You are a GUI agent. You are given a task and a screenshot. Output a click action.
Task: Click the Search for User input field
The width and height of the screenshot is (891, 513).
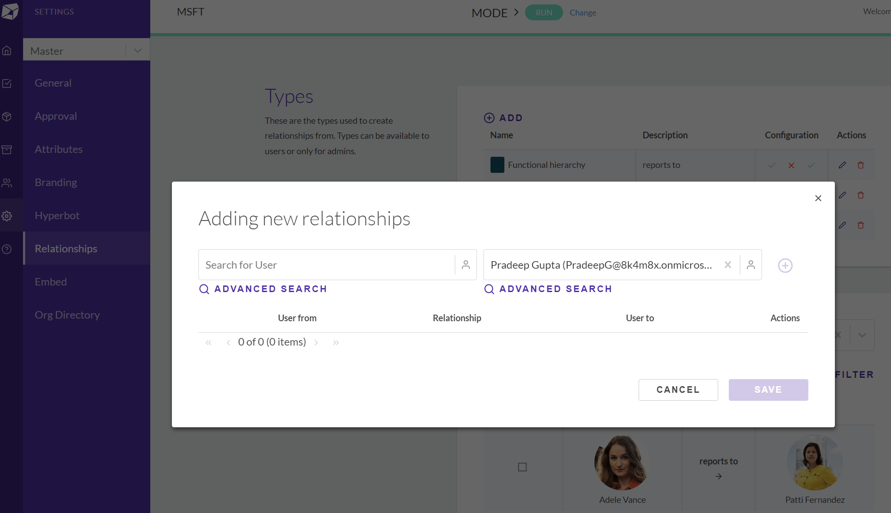(327, 265)
